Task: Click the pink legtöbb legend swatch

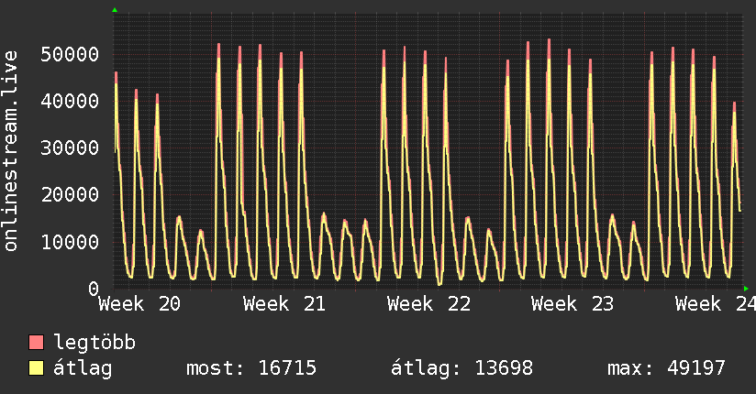Action: [x=36, y=342]
